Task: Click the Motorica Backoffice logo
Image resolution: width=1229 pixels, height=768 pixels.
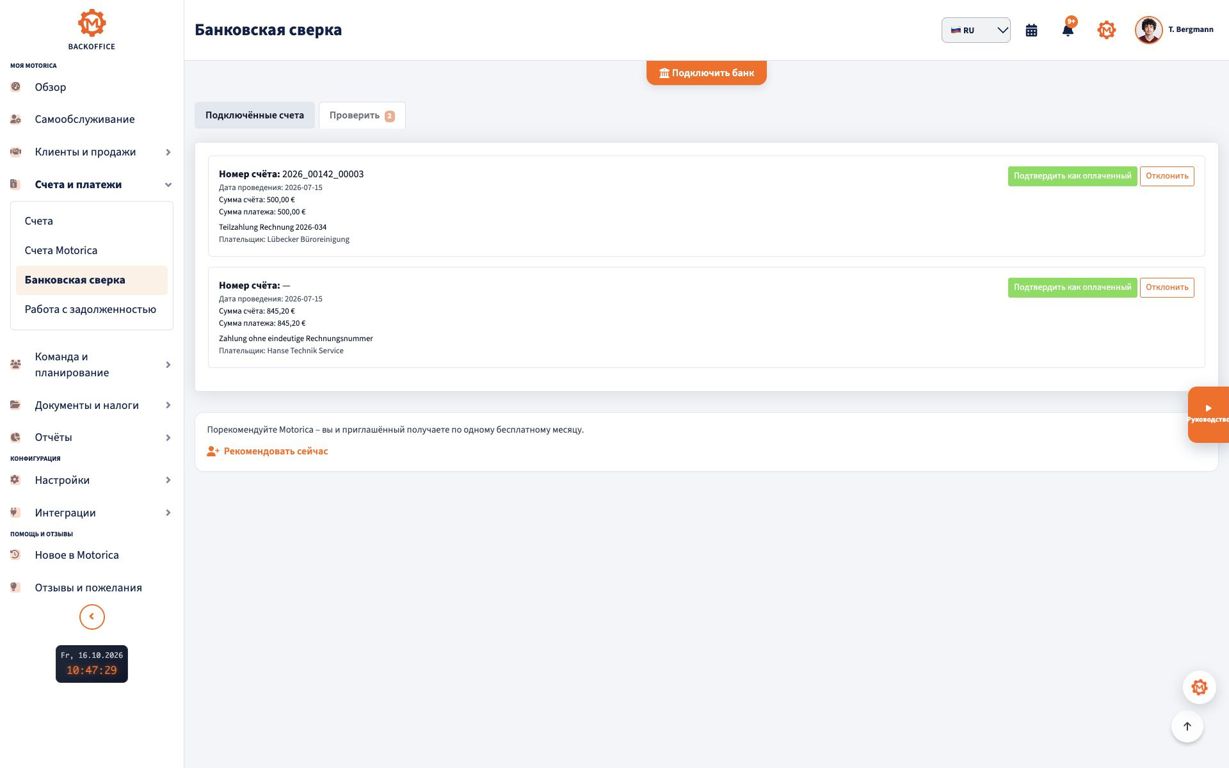Action: 92,29
